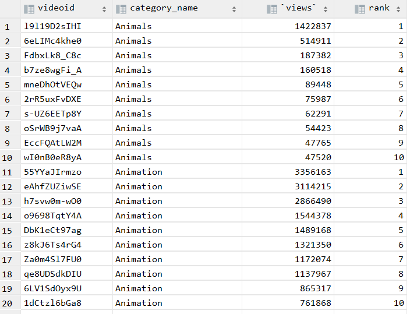
Task: Click views value 62291
Action: coord(318,114)
